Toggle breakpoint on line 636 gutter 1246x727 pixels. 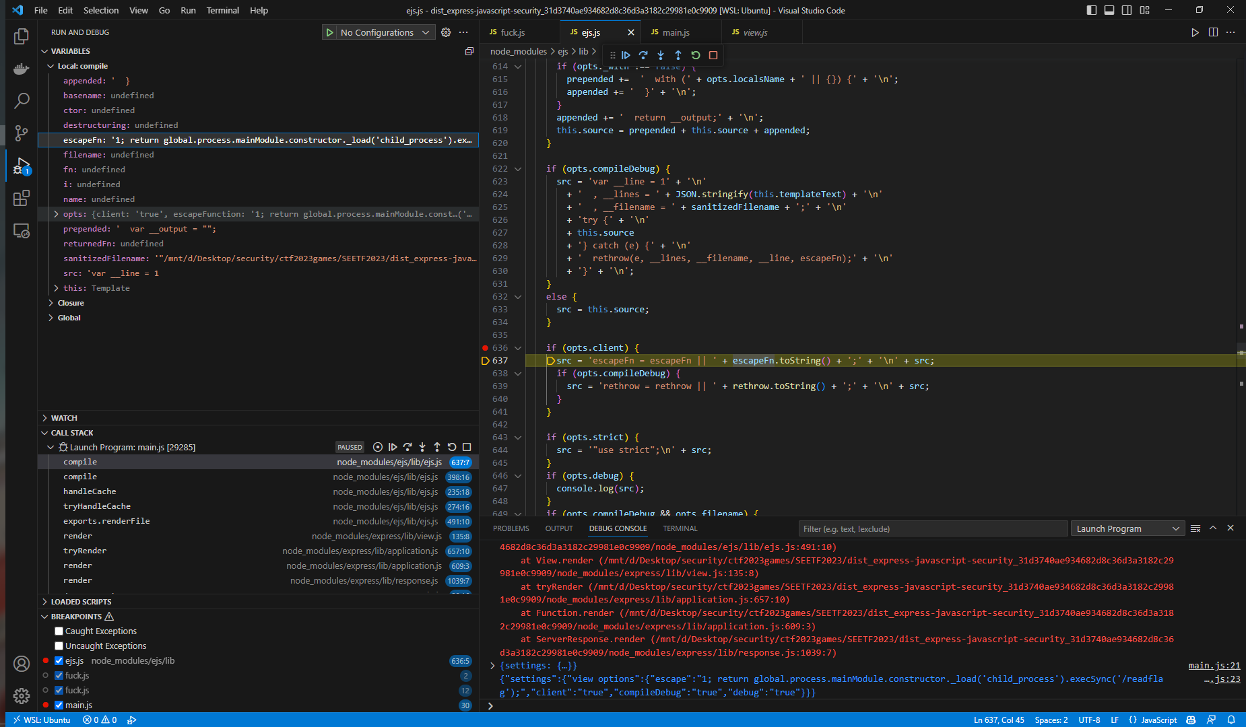(x=485, y=348)
